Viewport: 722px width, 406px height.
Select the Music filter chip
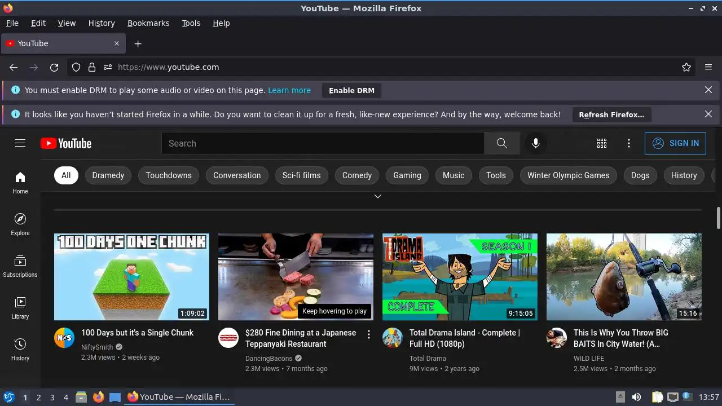tap(454, 175)
